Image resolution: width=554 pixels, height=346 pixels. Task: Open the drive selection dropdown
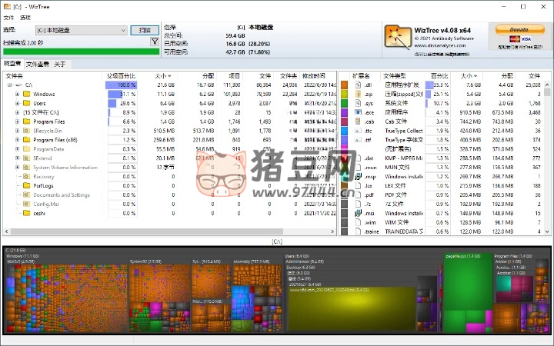pos(123,30)
